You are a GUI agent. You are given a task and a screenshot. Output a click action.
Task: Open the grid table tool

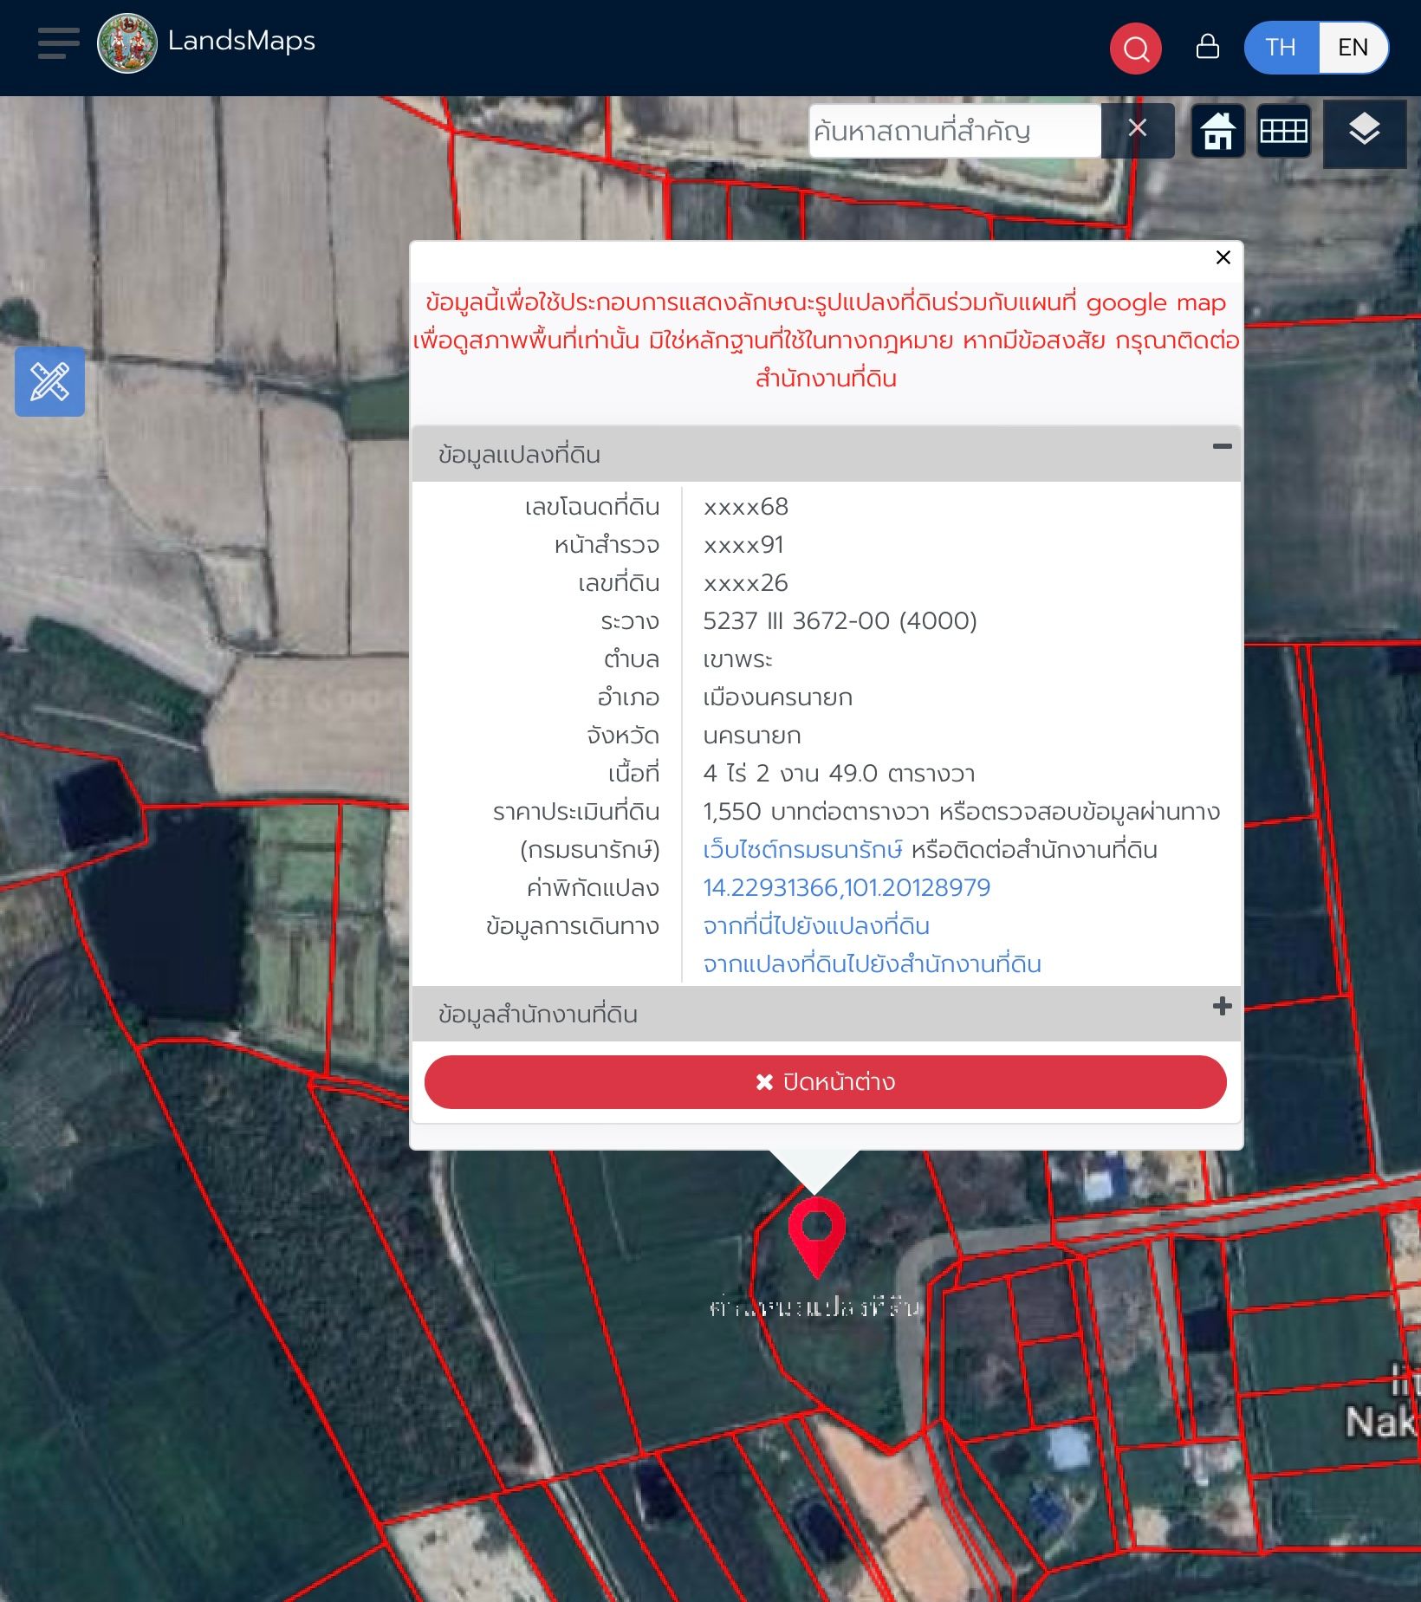(1283, 132)
